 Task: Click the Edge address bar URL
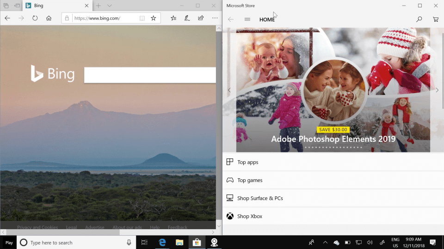(x=97, y=18)
